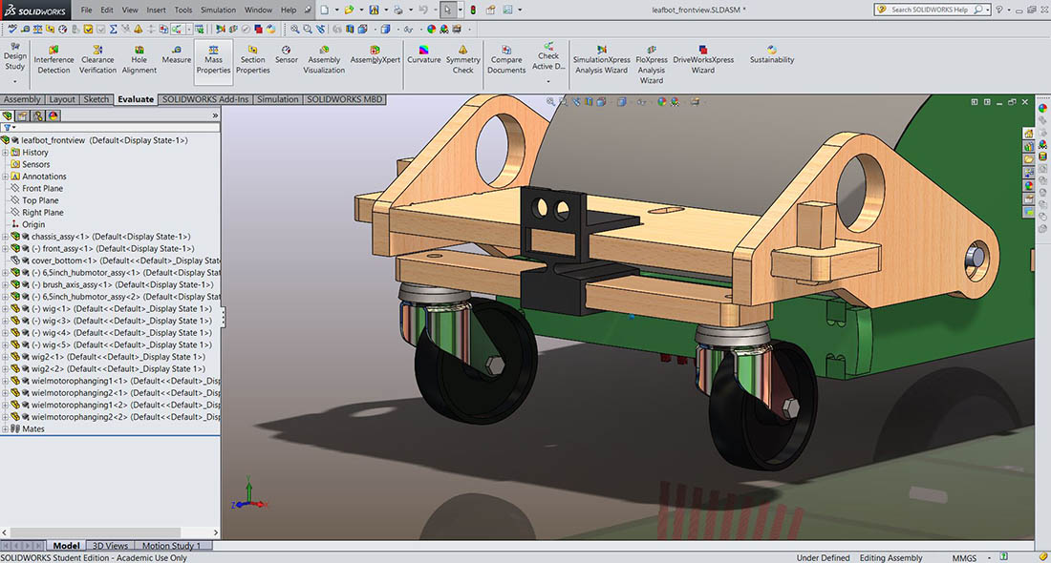Switch to the SOLIDWORKS Add-Ins tab
Image resolution: width=1051 pixels, height=563 pixels.
[205, 99]
